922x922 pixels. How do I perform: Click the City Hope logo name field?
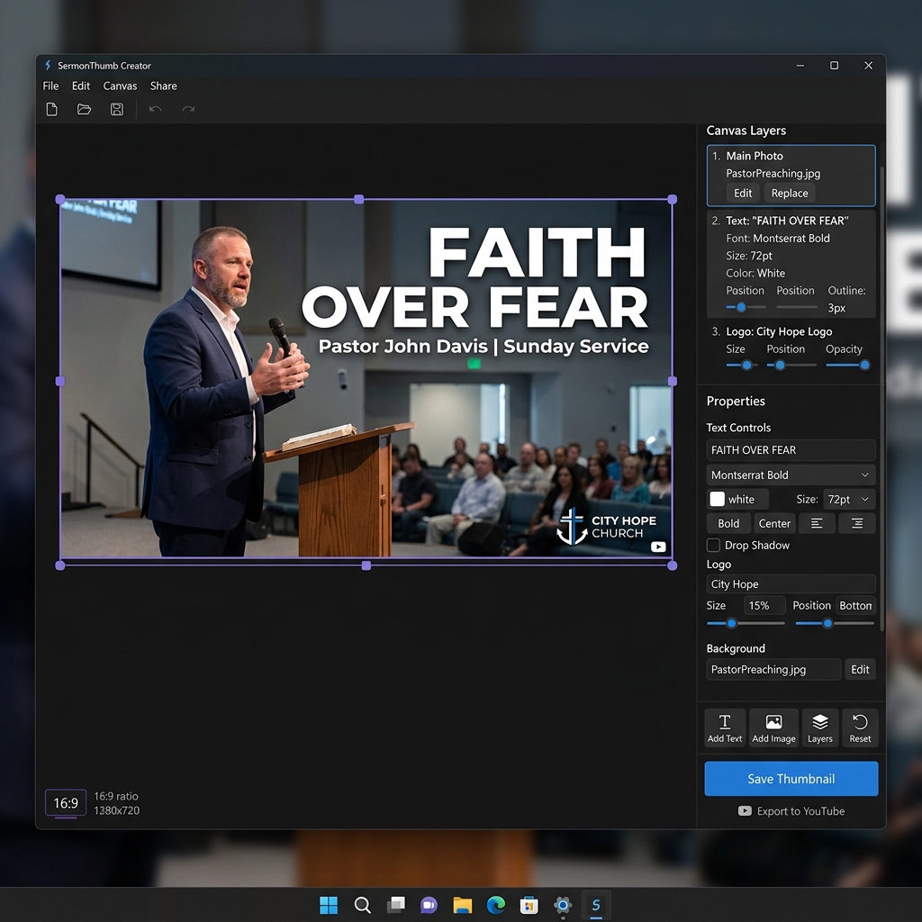coord(791,583)
